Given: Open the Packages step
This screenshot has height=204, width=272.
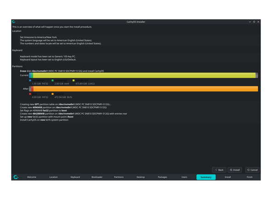Looking at the screenshot, I should click(x=162, y=177).
